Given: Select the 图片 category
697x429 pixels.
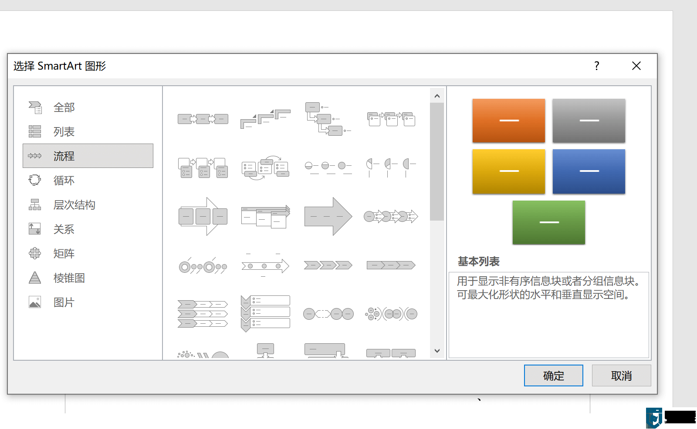Looking at the screenshot, I should (x=88, y=302).
